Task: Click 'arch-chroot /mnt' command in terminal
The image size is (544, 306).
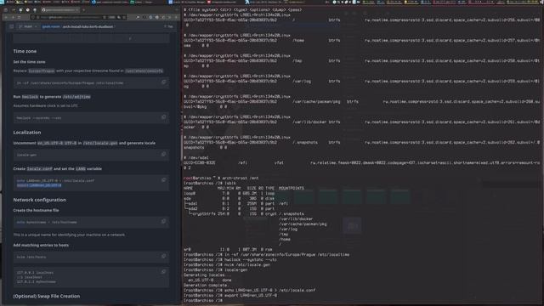Action: click(x=240, y=178)
